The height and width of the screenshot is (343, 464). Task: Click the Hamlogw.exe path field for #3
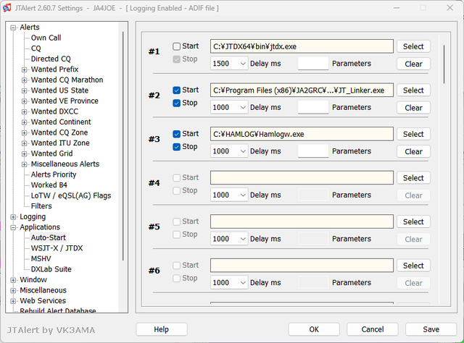pos(302,134)
